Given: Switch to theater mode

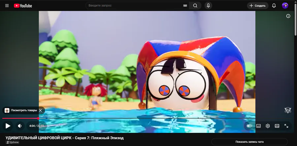Looking at the screenshot, I should 277,126.
